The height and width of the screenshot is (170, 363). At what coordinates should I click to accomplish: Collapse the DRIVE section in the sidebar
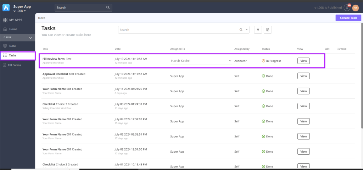30,38
